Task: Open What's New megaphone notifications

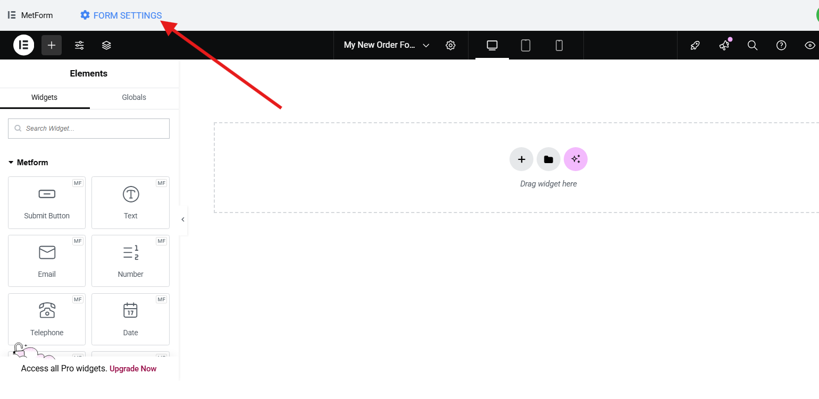Action: [x=724, y=45]
